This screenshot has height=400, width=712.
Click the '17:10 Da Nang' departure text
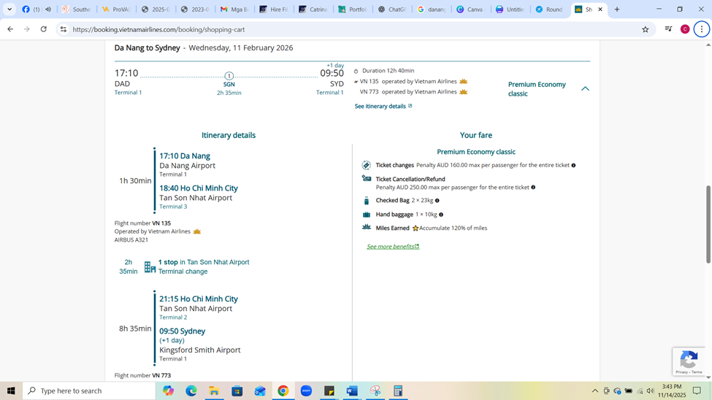click(184, 156)
